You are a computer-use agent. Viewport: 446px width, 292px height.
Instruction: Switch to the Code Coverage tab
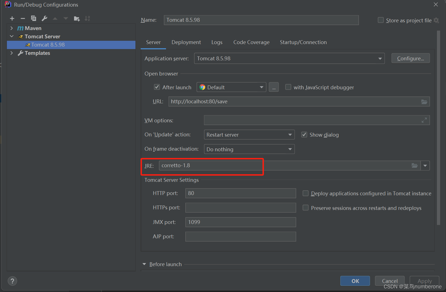point(251,42)
